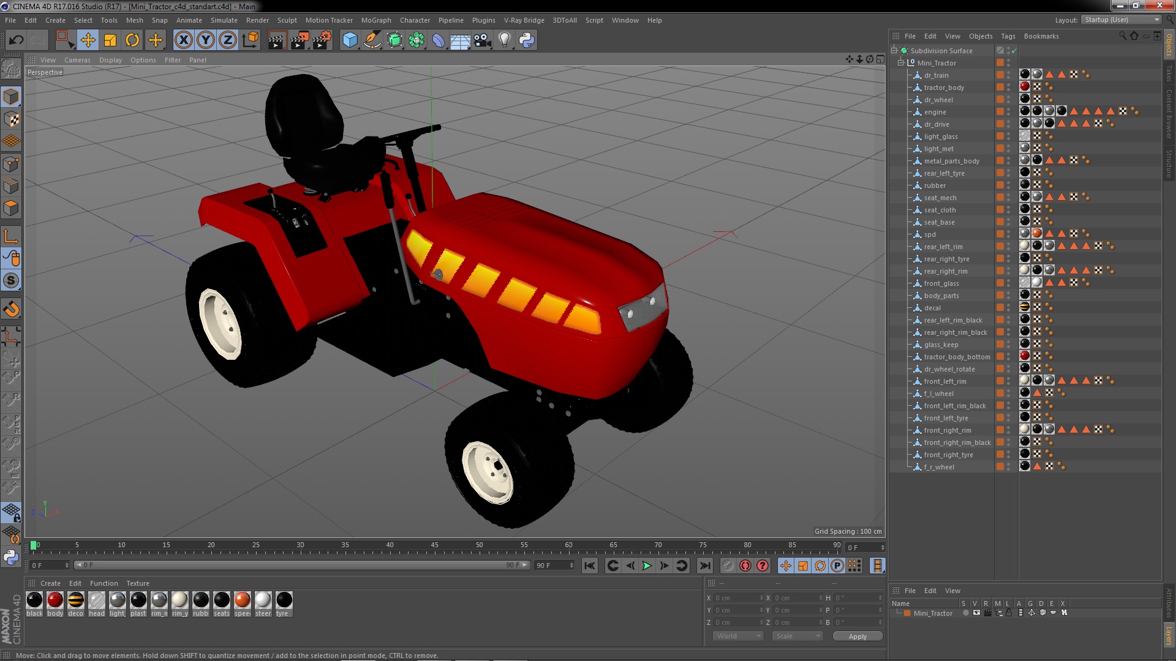Click Render View clapperboard icon
Screen dimensions: 1176x661
point(277,40)
